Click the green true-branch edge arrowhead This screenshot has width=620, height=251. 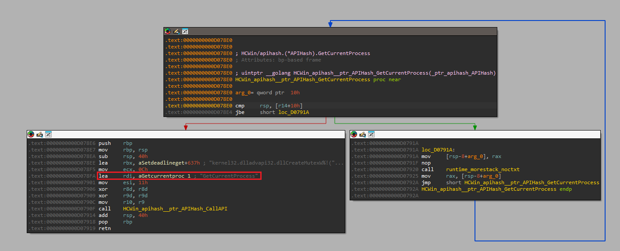tap(475, 127)
